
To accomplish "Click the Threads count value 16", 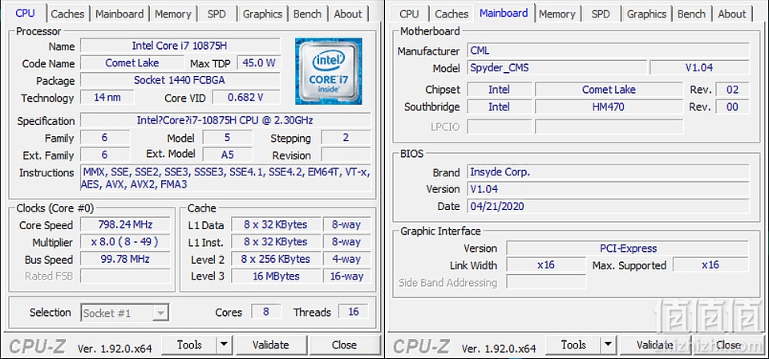I will 353,312.
